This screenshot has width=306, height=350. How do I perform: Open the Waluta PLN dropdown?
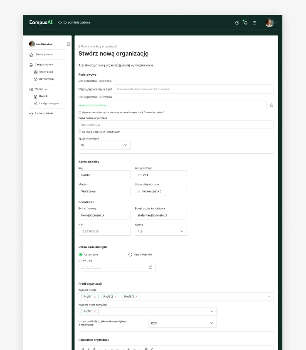click(x=161, y=232)
